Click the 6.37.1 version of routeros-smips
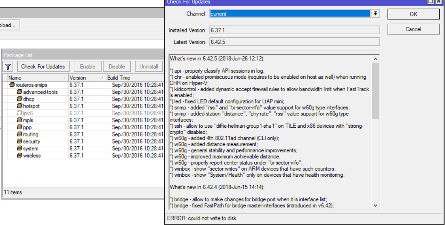 (76, 85)
